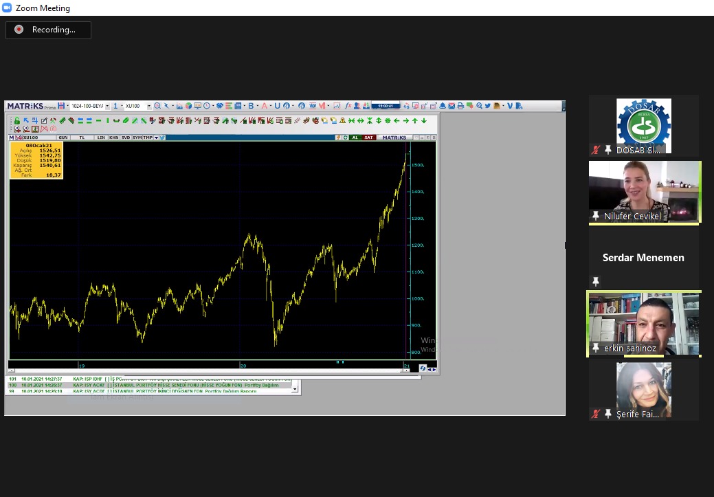Click the hammer and pick tools icon

coord(53,121)
